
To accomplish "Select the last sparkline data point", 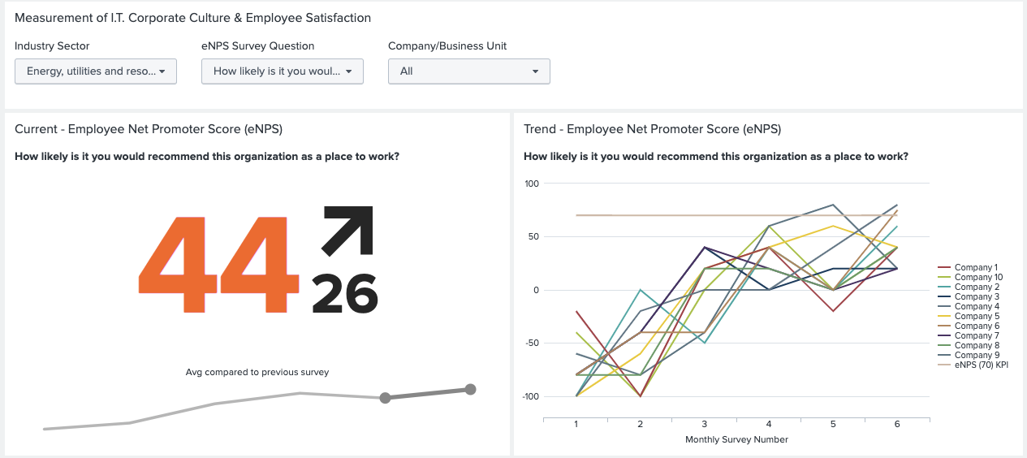I will tap(470, 390).
